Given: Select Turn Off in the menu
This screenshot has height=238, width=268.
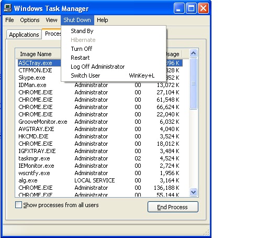Looking at the screenshot, I should tap(114, 49).
